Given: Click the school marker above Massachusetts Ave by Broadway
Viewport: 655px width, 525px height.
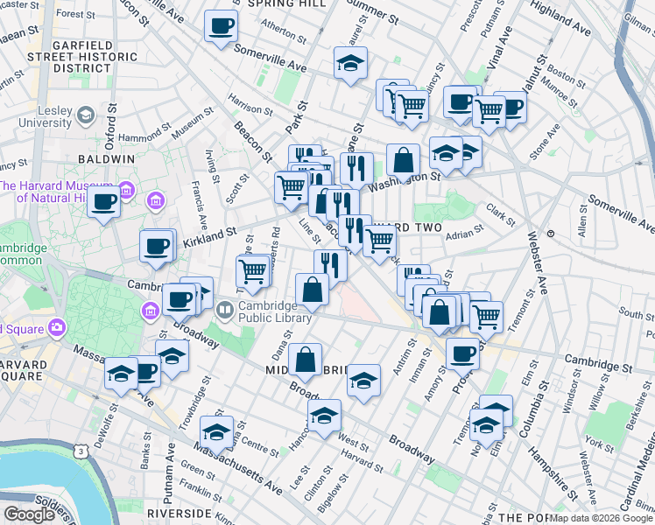Looking at the screenshot, I should pyautogui.click(x=173, y=358).
